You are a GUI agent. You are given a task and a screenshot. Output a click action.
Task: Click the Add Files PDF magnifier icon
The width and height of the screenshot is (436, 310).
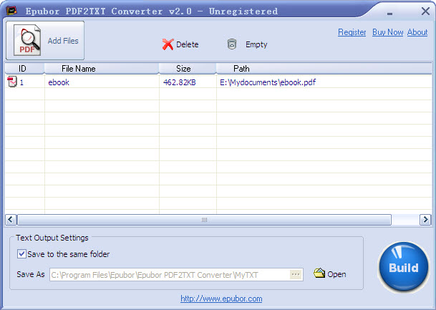pos(27,40)
